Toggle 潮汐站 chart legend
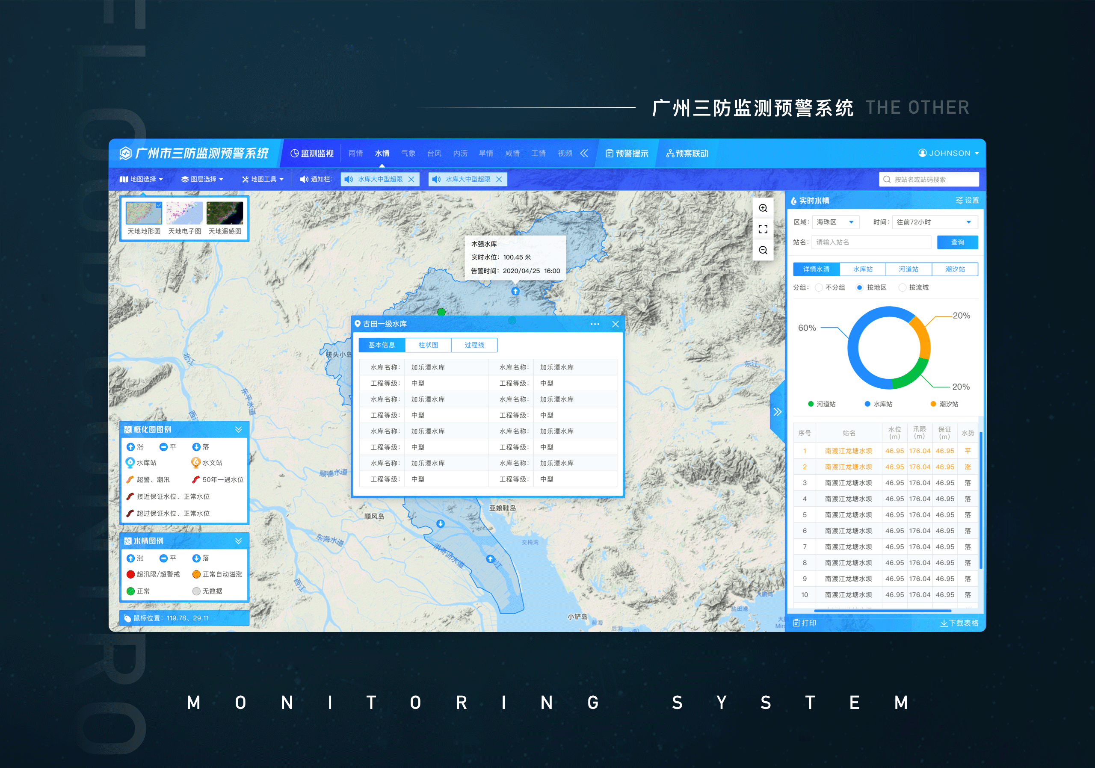The image size is (1095, 768). (944, 404)
